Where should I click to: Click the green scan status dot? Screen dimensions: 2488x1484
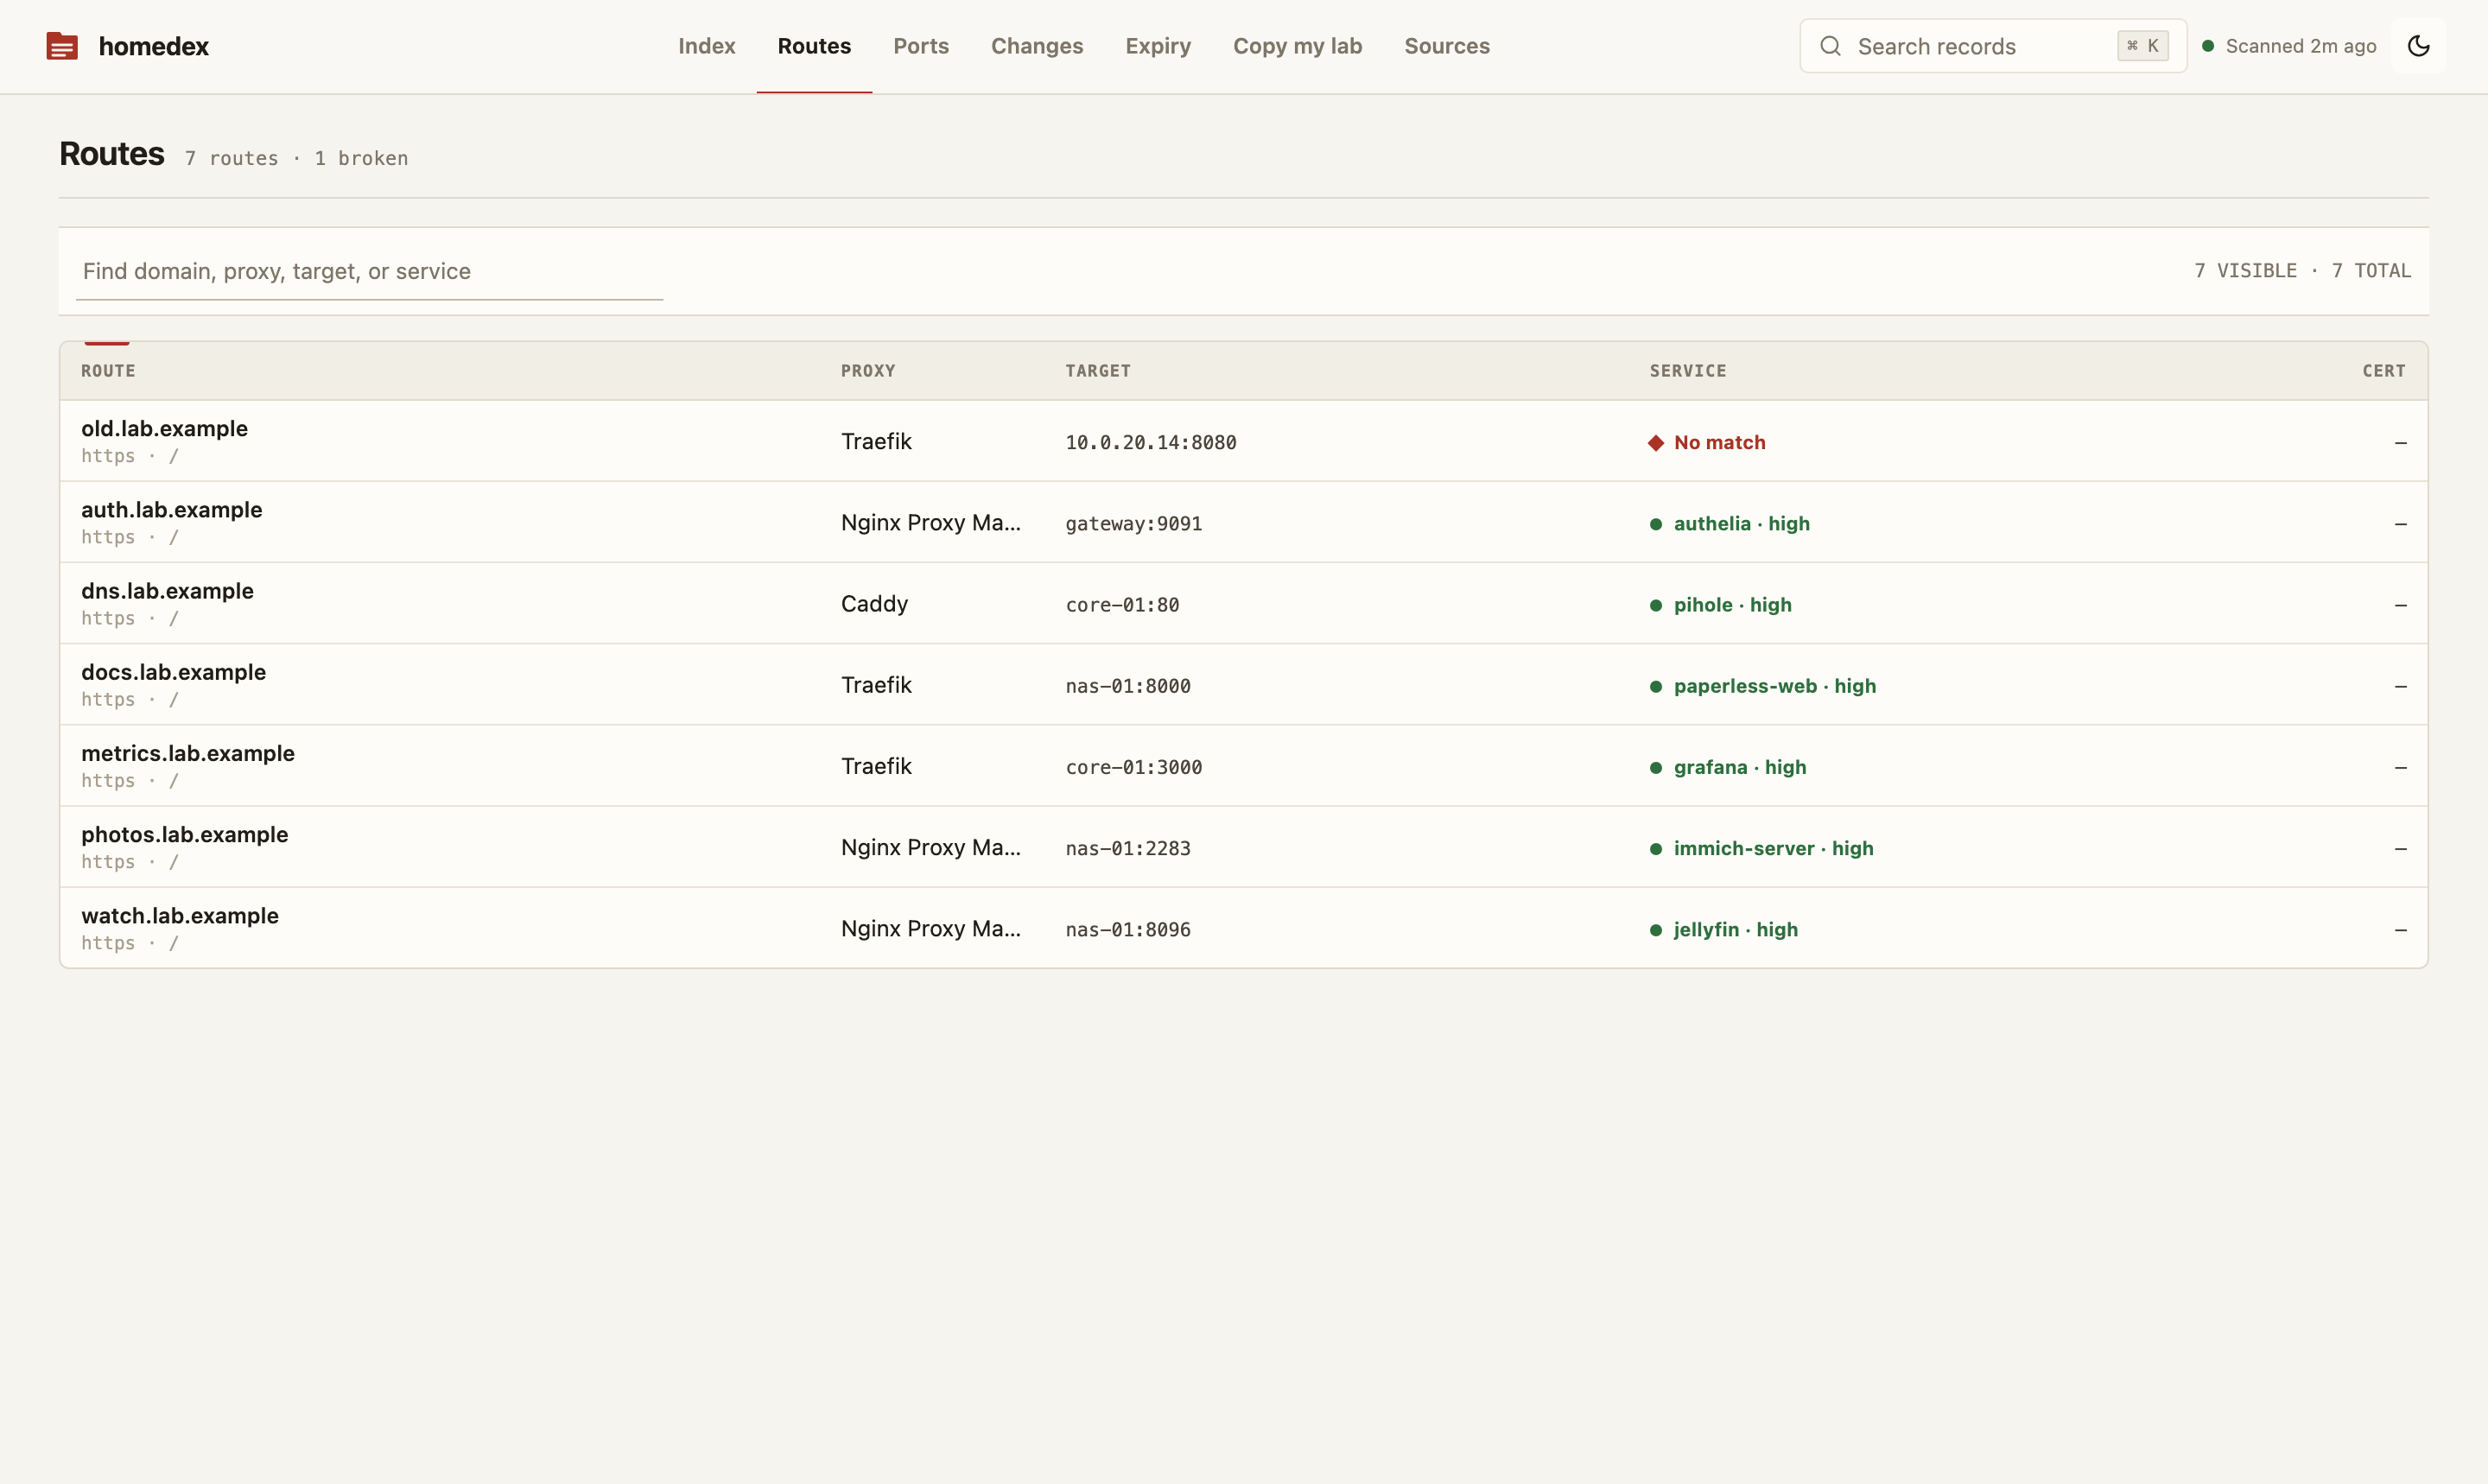tap(2207, 46)
